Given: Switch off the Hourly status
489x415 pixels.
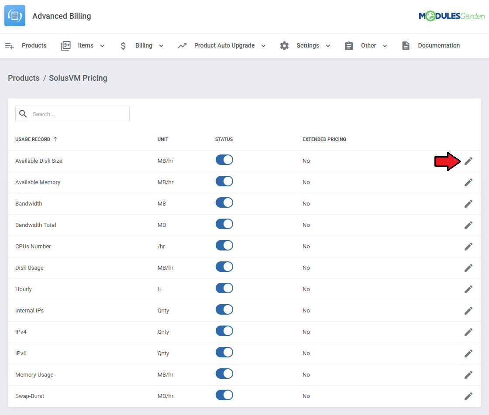Looking at the screenshot, I should click(224, 288).
